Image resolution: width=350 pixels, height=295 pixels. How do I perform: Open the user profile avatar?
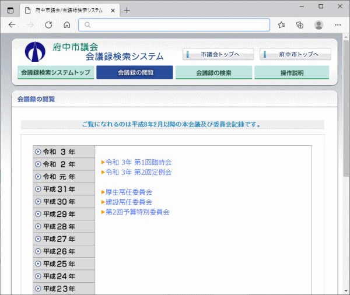(318, 24)
